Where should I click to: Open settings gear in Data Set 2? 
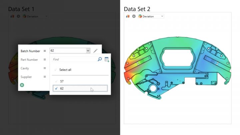(134, 16)
